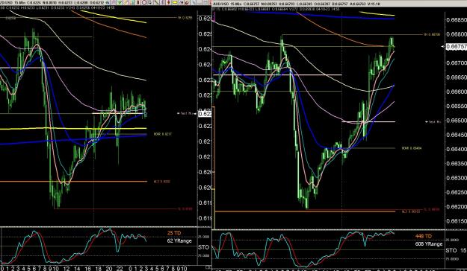467x271 pixels.
Task: Click the green checkmark toolbar icon
Action: 120,2
